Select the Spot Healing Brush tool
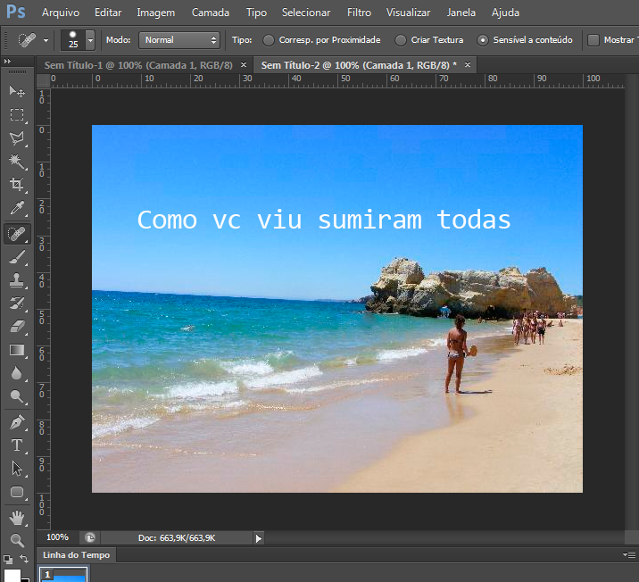 coord(17,234)
